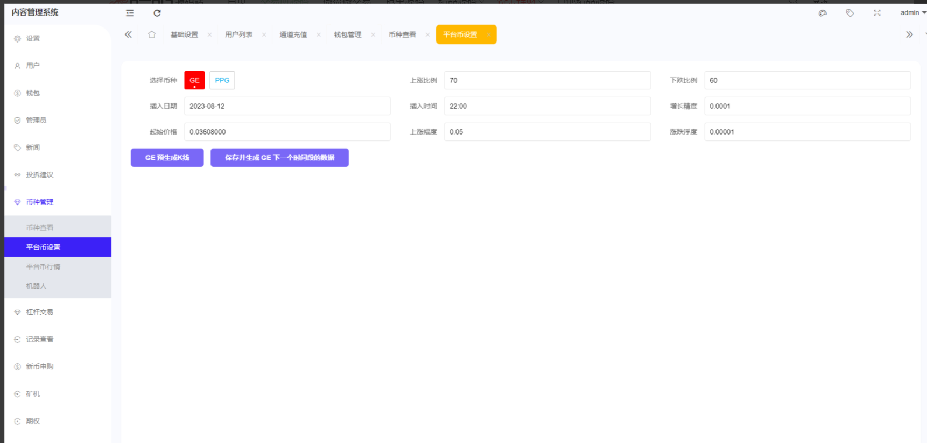Image resolution: width=927 pixels, height=443 pixels.
Task: Close the 基础设置 tab
Action: (x=209, y=34)
